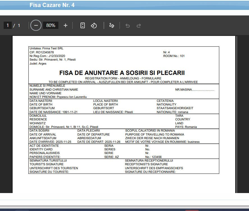Viewport: 249px width, 211px height.
Task: Click the title FISA DE ANUNTARE A SOSIRII
Action: click(x=122, y=73)
